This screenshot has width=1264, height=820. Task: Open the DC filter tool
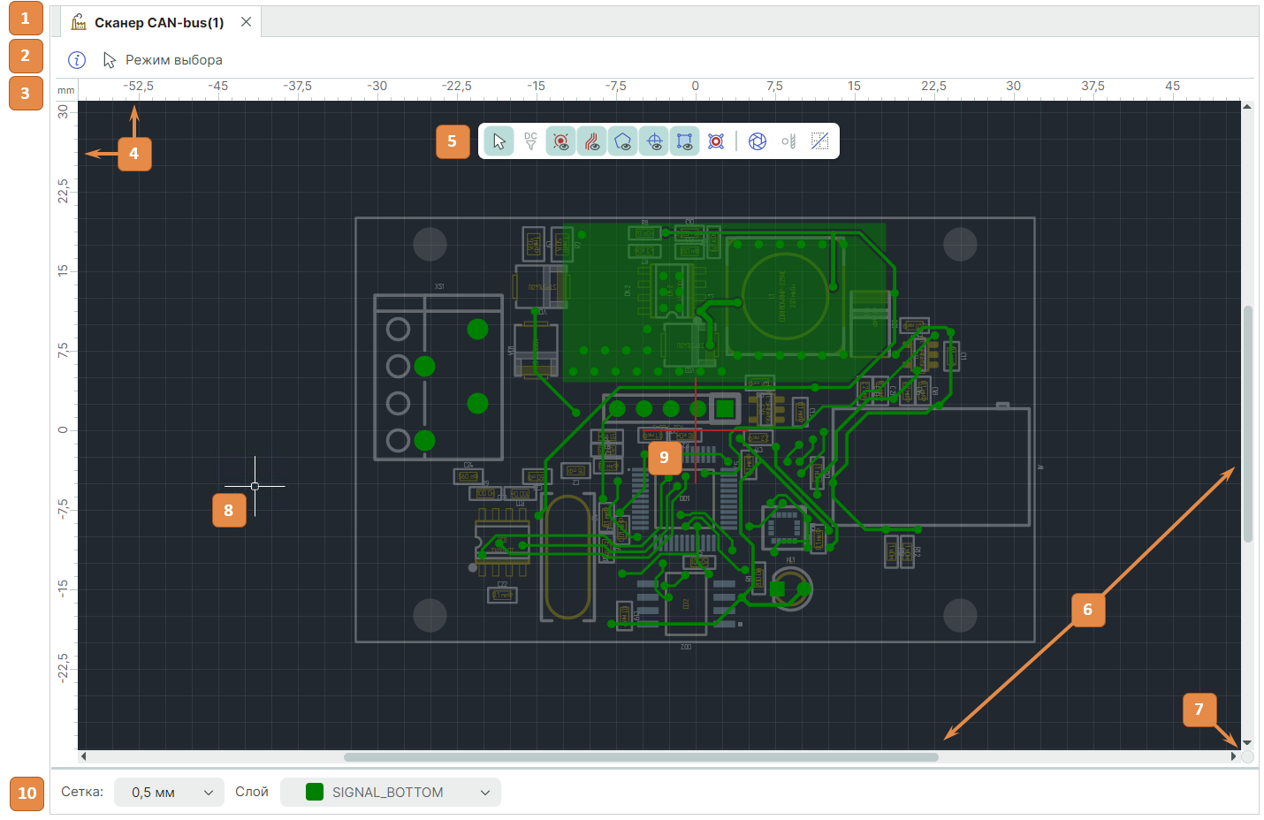(530, 141)
